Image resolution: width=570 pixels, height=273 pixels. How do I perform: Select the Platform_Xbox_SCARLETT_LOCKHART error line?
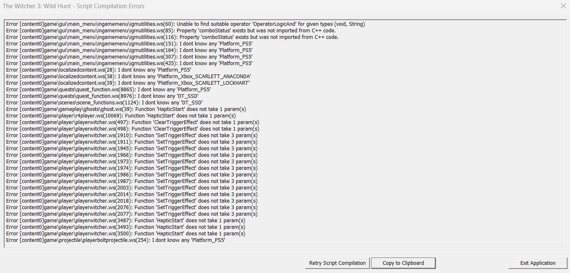[128, 83]
